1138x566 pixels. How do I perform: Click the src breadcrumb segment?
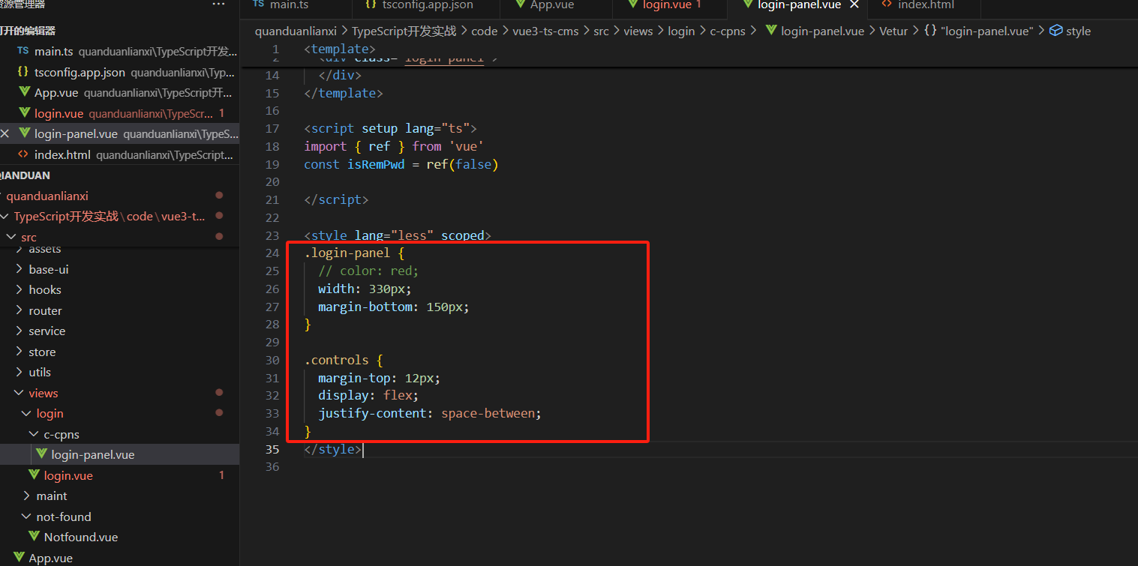click(601, 31)
